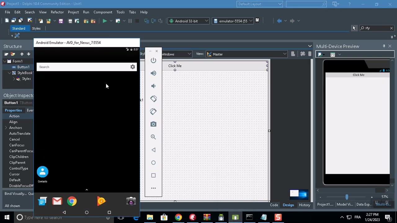Open the Default Layout dropdown
This screenshot has width=397, height=223.
pyautogui.click(x=259, y=4)
